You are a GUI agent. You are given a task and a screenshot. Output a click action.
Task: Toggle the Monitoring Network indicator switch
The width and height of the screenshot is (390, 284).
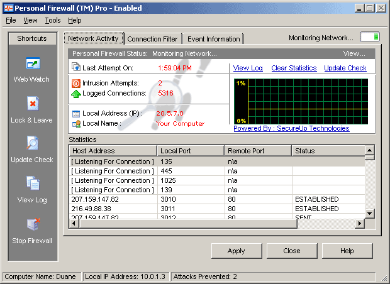[x=370, y=37]
